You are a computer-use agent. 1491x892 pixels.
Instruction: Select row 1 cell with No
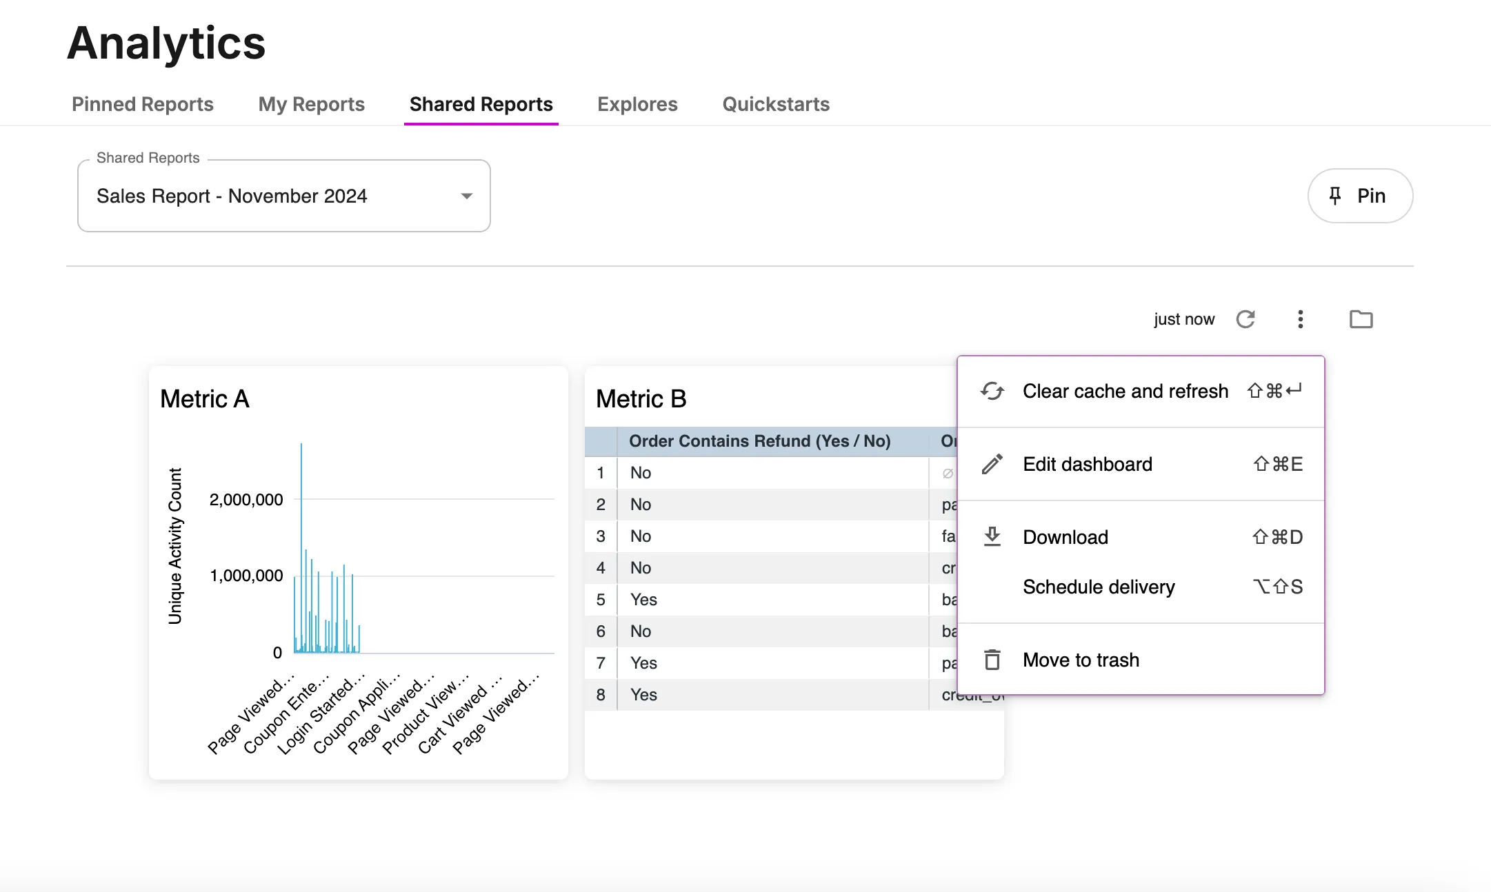pos(772,473)
